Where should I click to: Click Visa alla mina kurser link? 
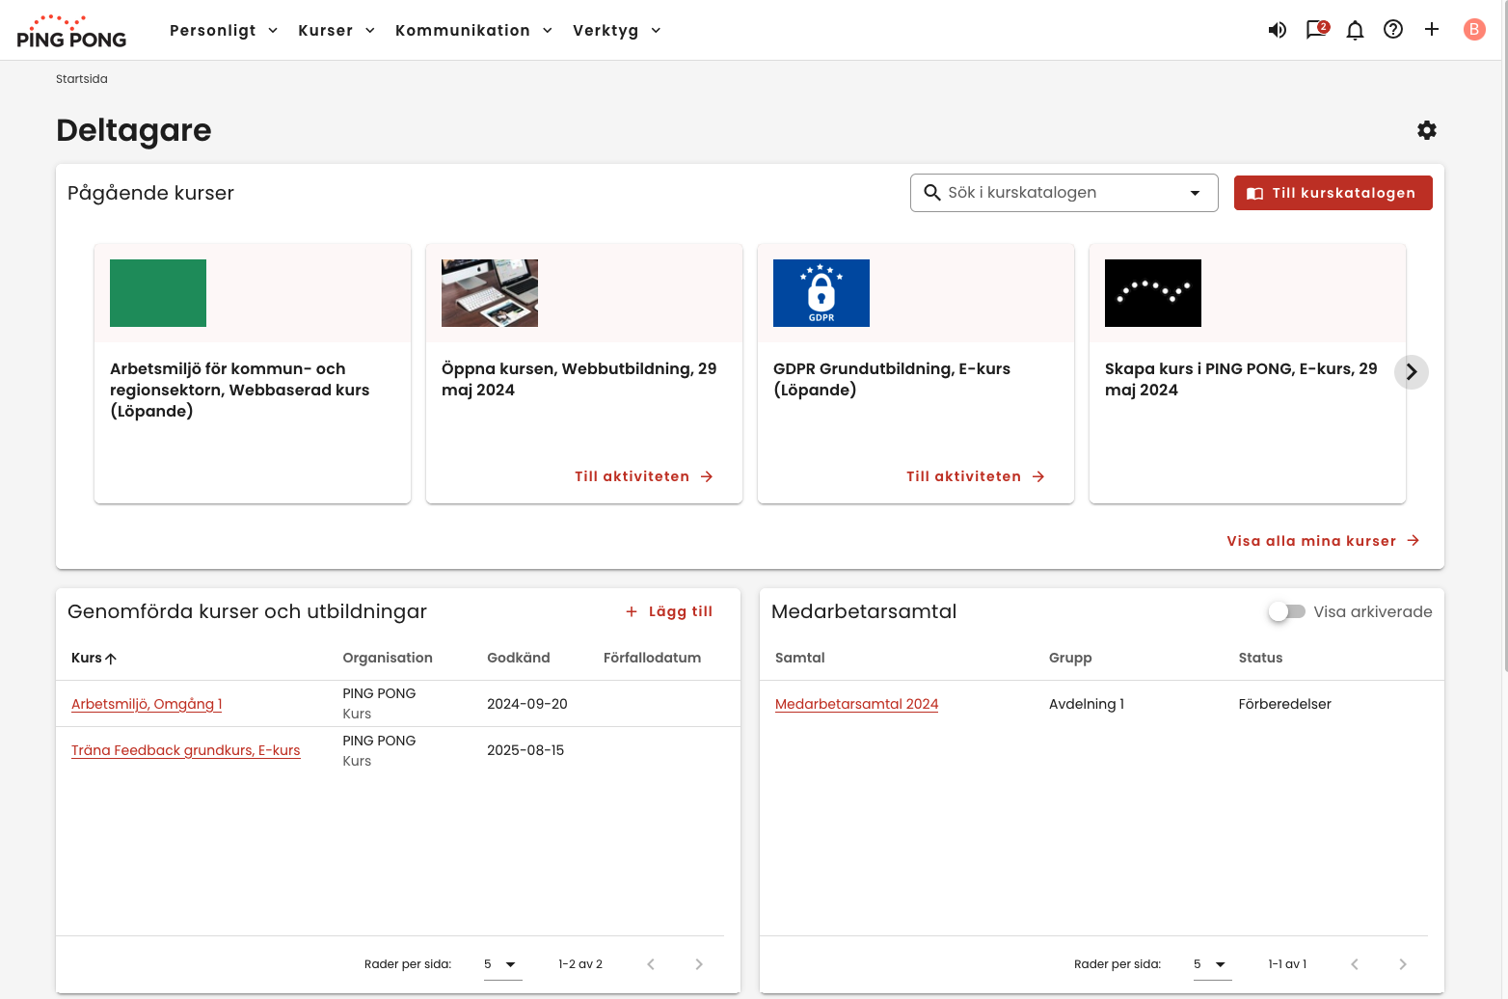(1322, 541)
